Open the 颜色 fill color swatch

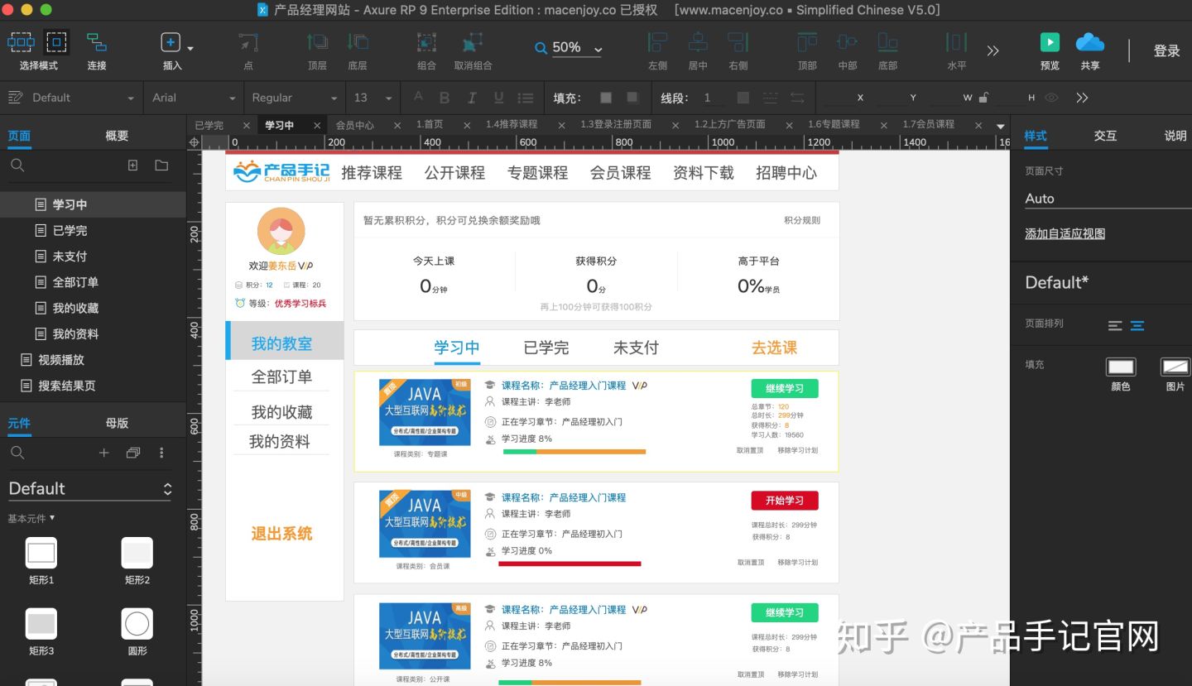click(1121, 367)
